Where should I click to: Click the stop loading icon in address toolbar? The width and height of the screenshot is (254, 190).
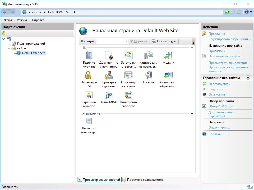[x=233, y=12]
